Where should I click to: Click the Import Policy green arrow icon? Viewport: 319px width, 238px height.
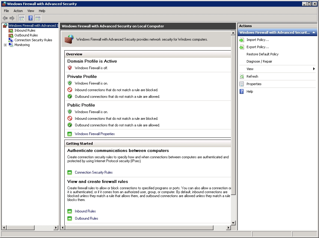point(242,40)
